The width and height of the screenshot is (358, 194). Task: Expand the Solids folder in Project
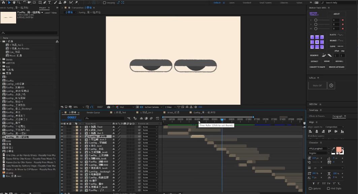pos(1,59)
